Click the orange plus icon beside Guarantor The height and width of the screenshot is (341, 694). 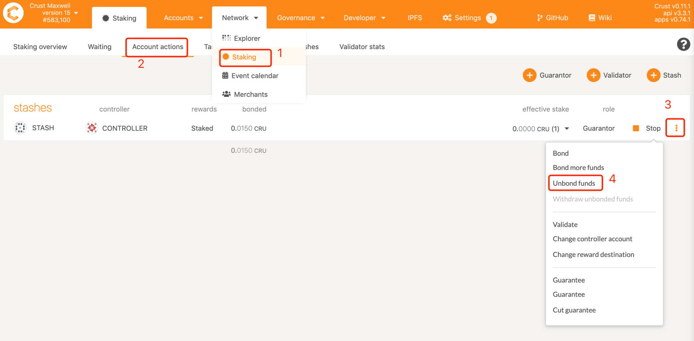click(x=530, y=75)
